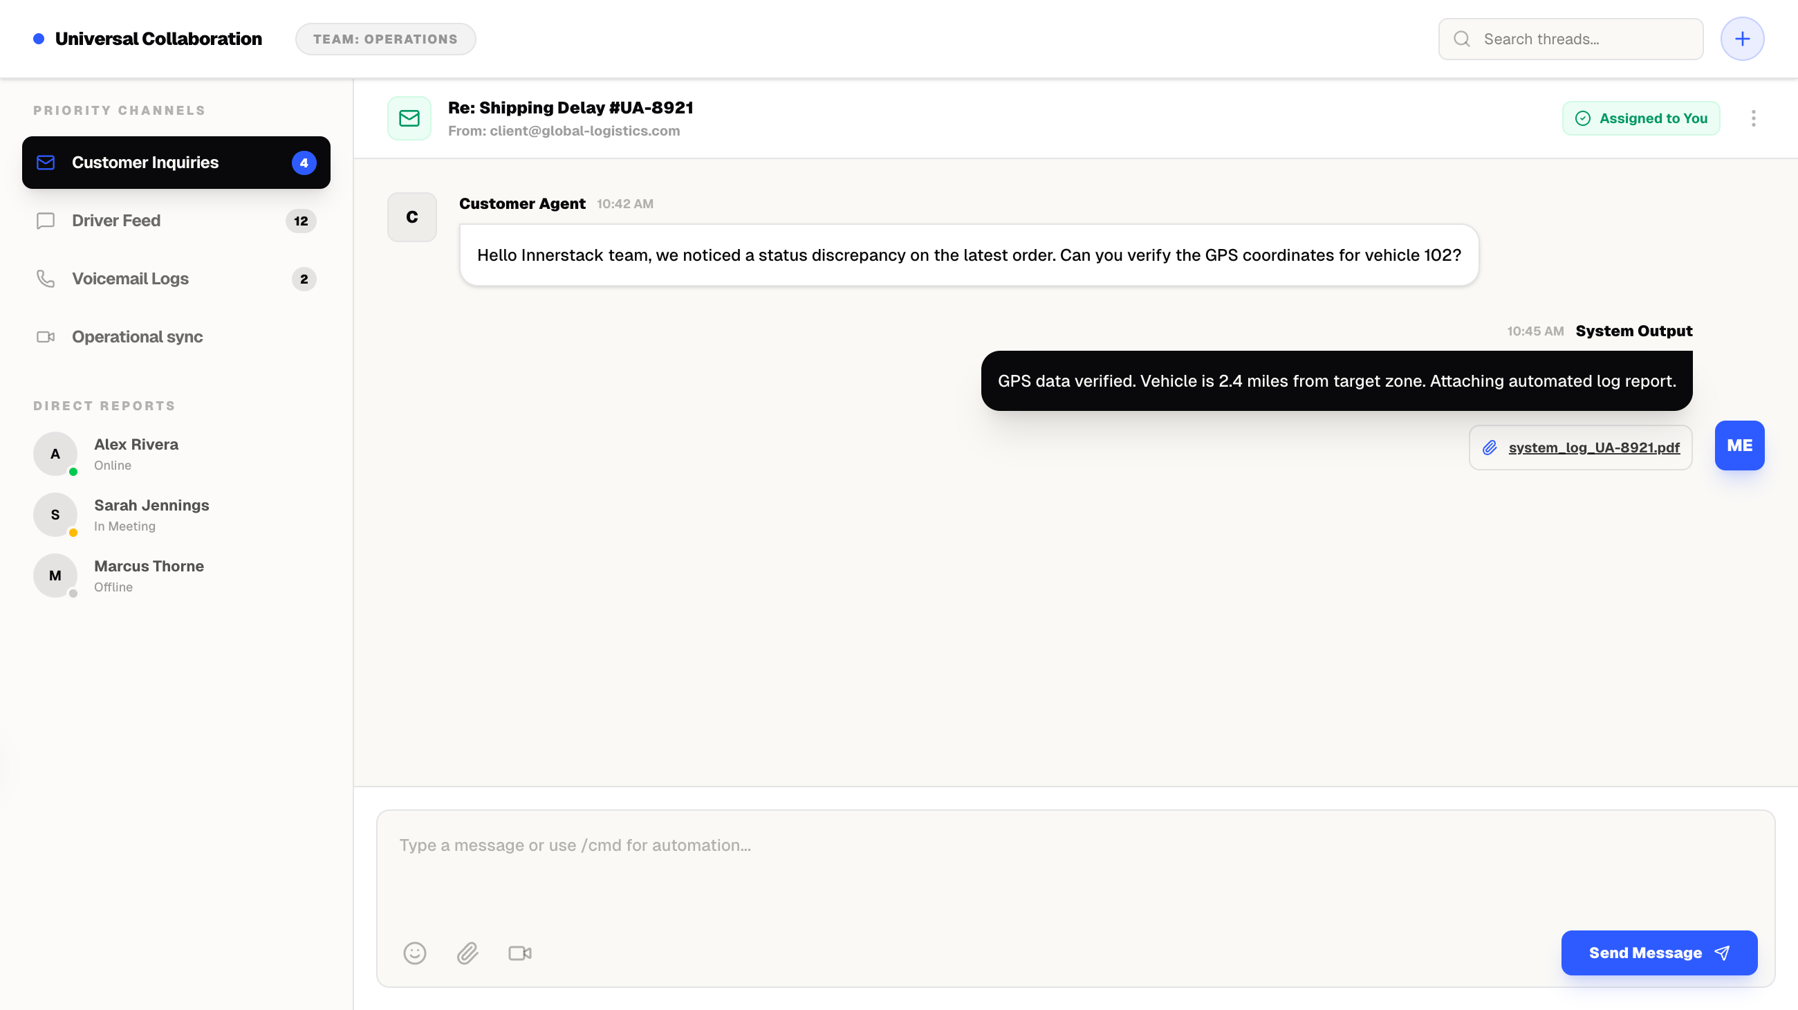Click the Send Message button

[1659, 953]
